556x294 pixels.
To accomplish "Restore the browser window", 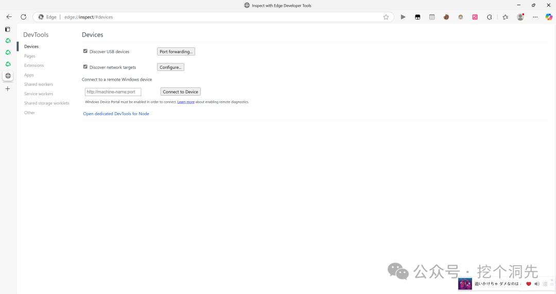I will (533, 5).
